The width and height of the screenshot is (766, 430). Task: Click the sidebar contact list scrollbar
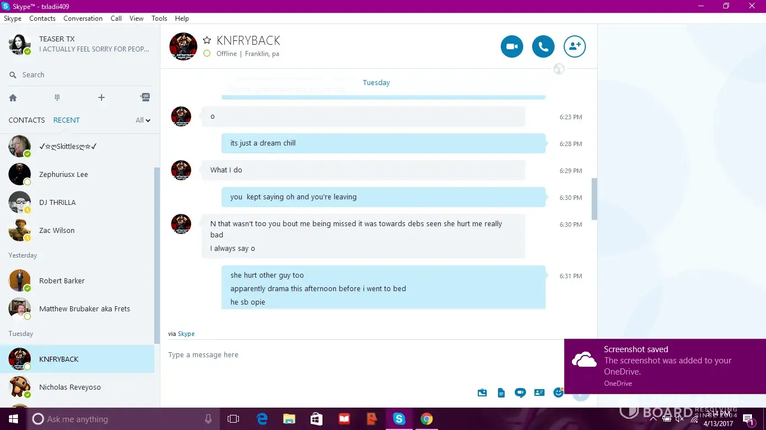click(157, 255)
